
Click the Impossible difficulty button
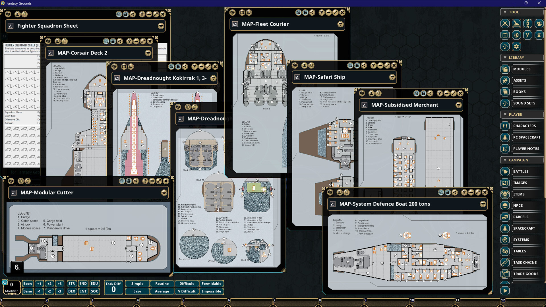(211, 291)
